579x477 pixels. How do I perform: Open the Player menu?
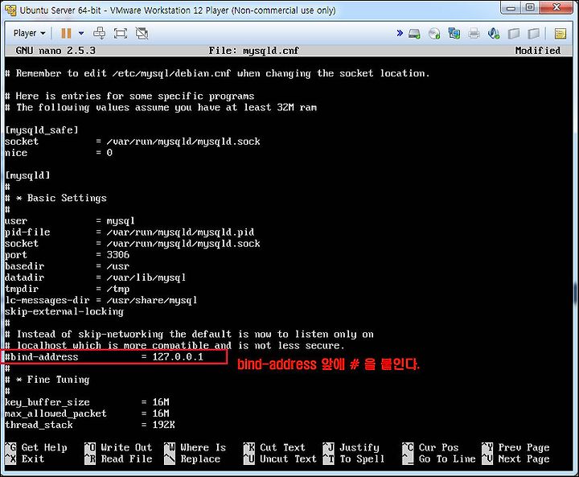coord(29,33)
